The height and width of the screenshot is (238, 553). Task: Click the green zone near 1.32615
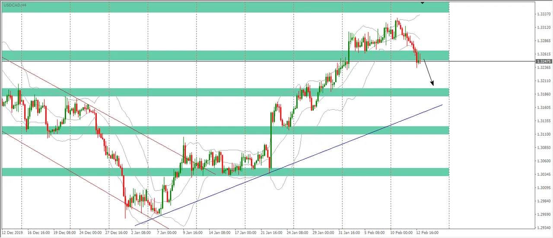[x=225, y=55]
